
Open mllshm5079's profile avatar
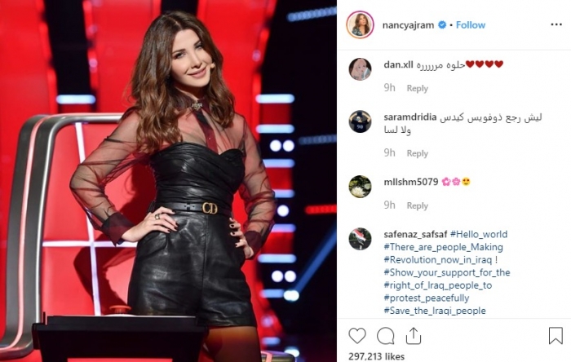361,187
